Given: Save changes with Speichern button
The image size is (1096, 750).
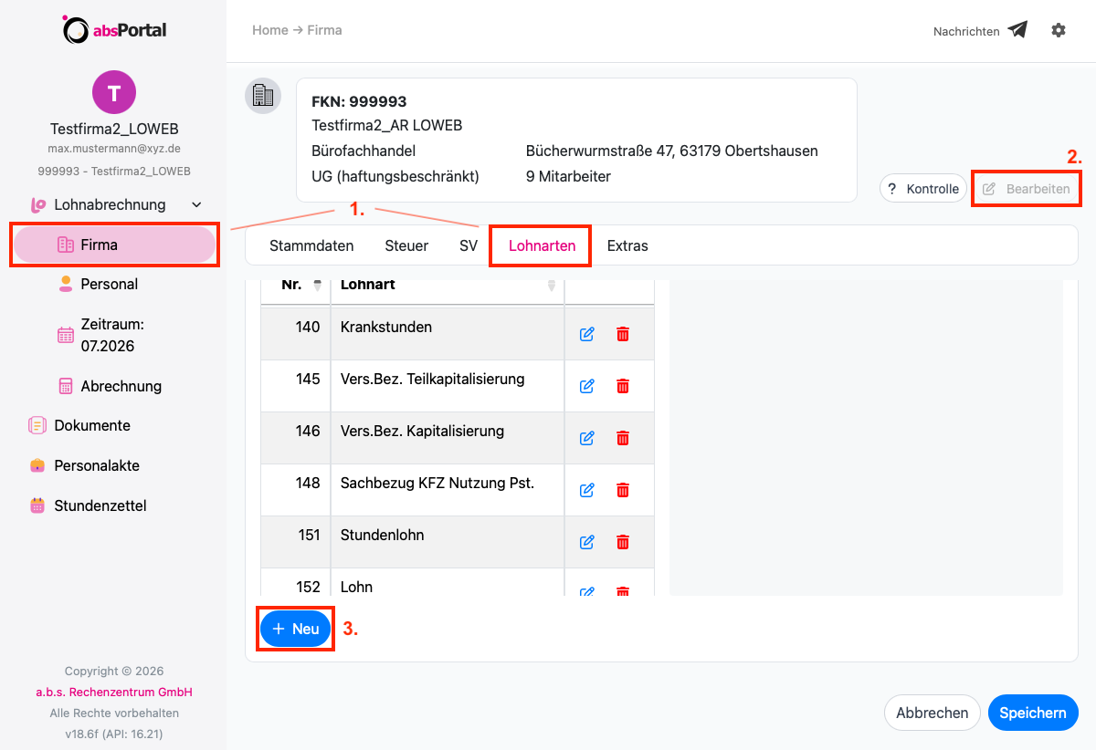Looking at the screenshot, I should pos(1033,713).
